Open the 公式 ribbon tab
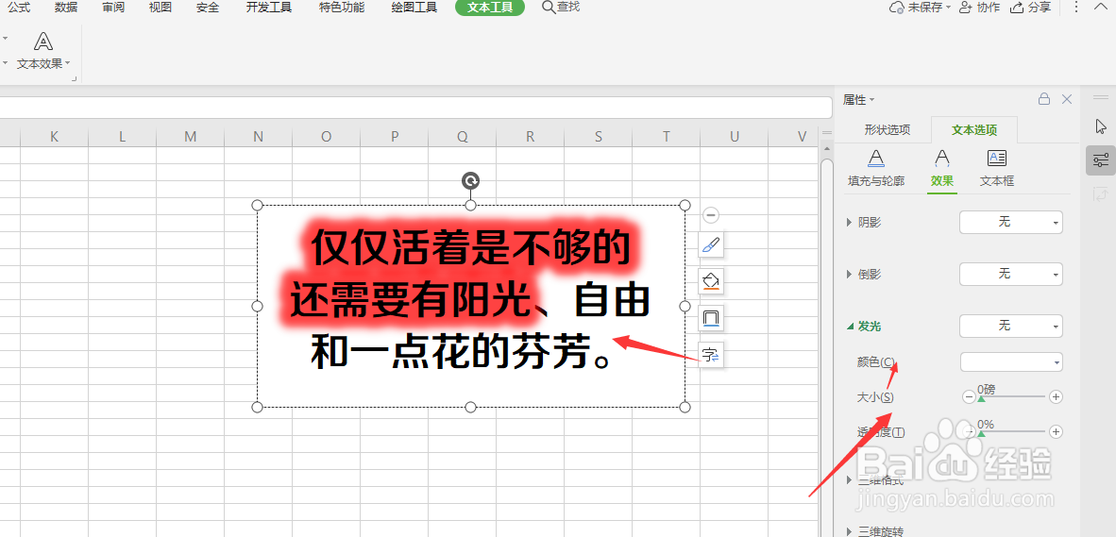Viewport: 1116px width, 537px height. 19,8
